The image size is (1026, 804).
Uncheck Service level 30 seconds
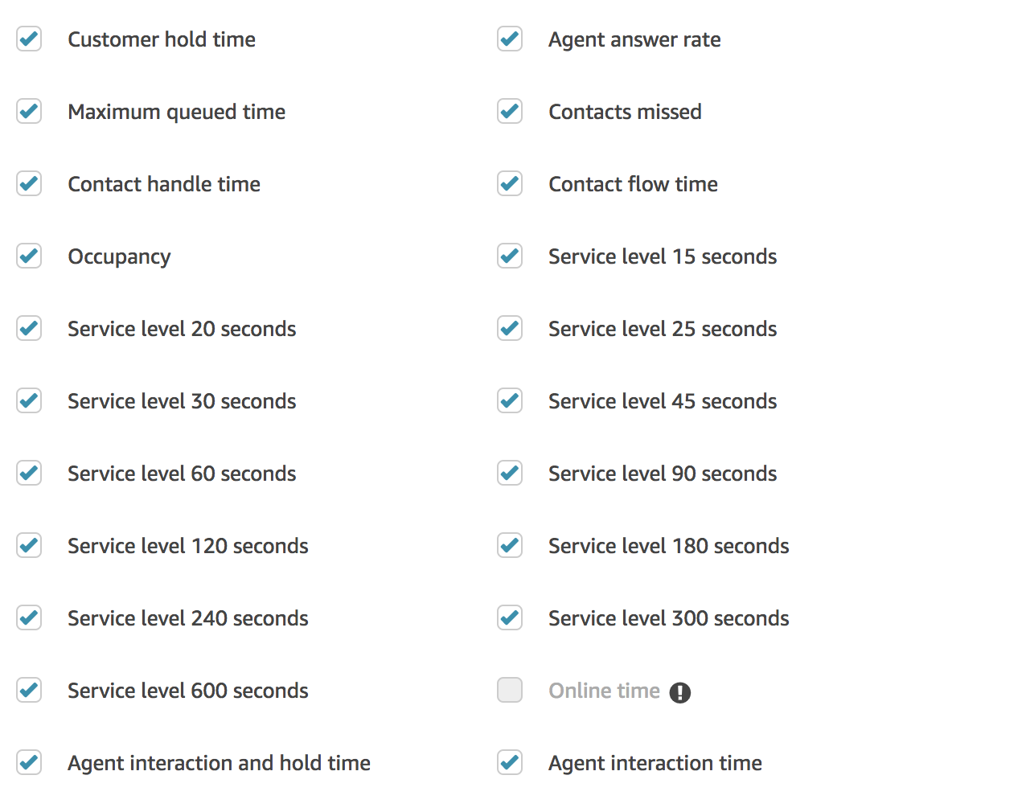point(29,400)
